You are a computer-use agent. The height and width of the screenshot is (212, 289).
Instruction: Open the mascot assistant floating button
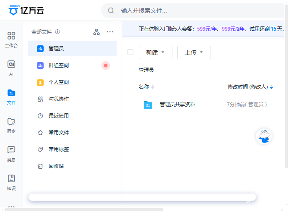tap(264, 136)
